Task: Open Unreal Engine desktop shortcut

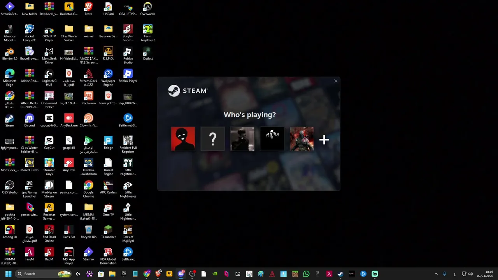Action: 108,167
